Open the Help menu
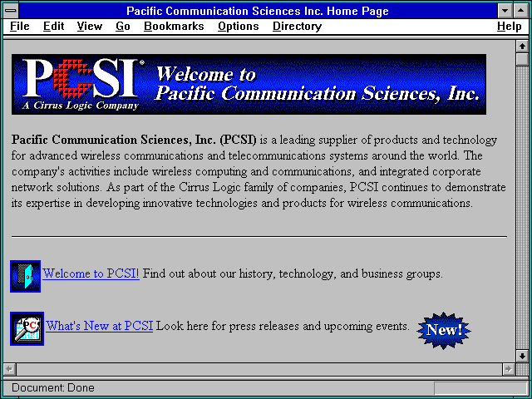 (509, 27)
